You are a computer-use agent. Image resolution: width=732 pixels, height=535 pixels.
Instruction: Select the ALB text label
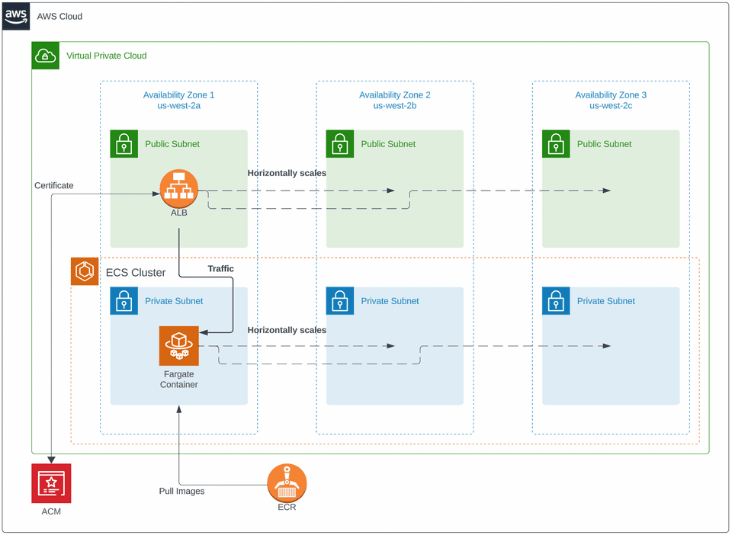coord(178,213)
